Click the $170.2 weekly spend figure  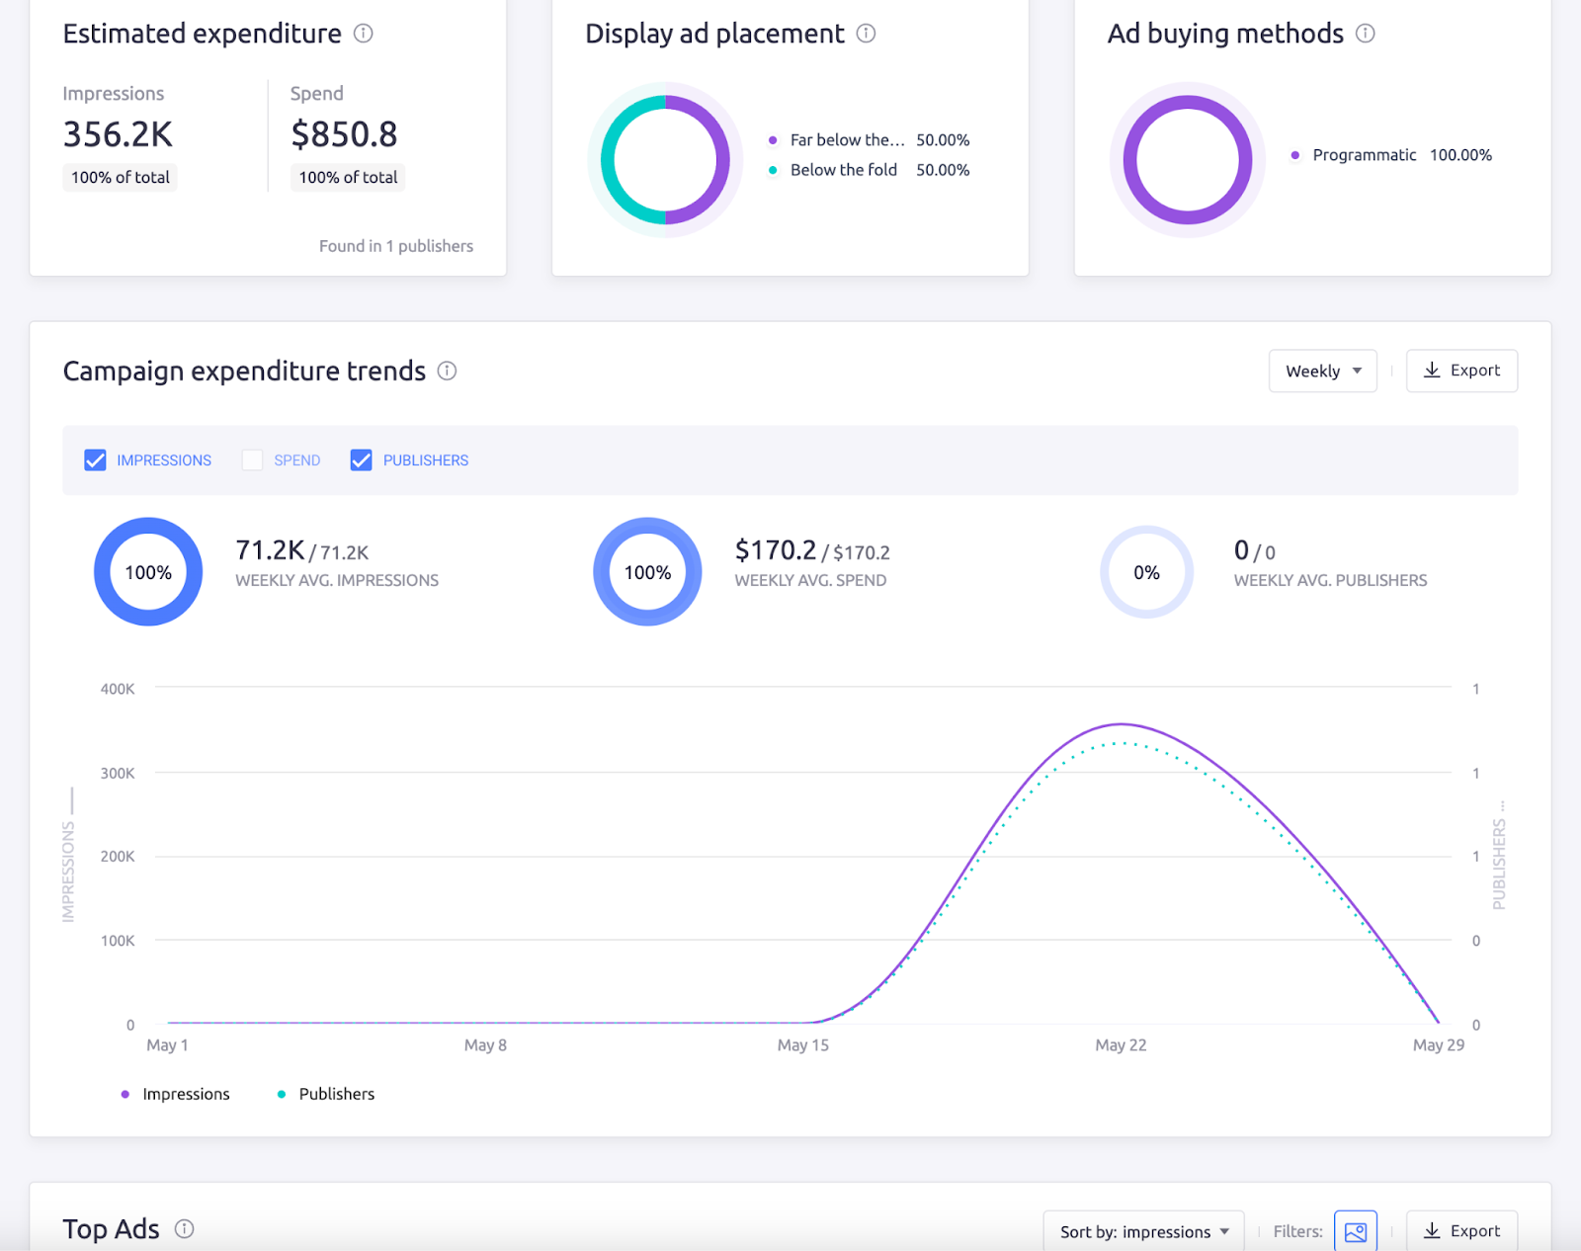[776, 550]
